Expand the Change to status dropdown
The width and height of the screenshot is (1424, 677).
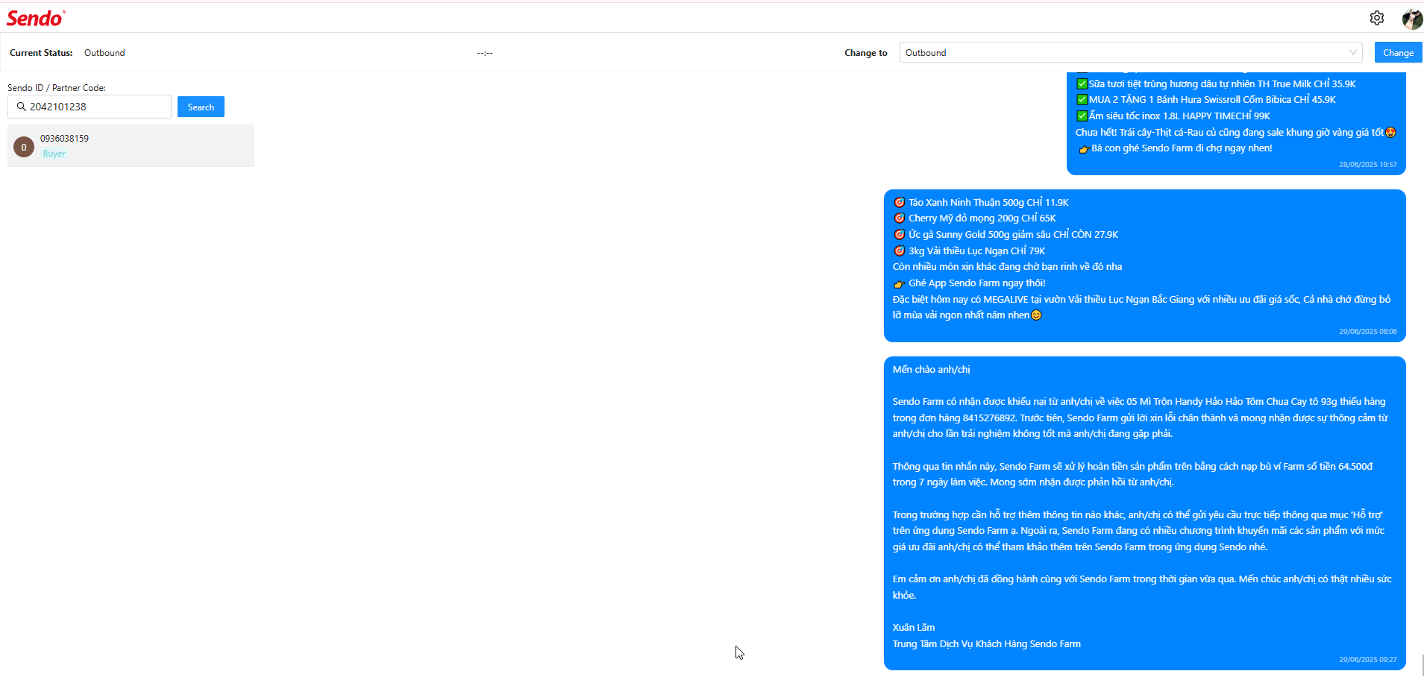click(1131, 52)
